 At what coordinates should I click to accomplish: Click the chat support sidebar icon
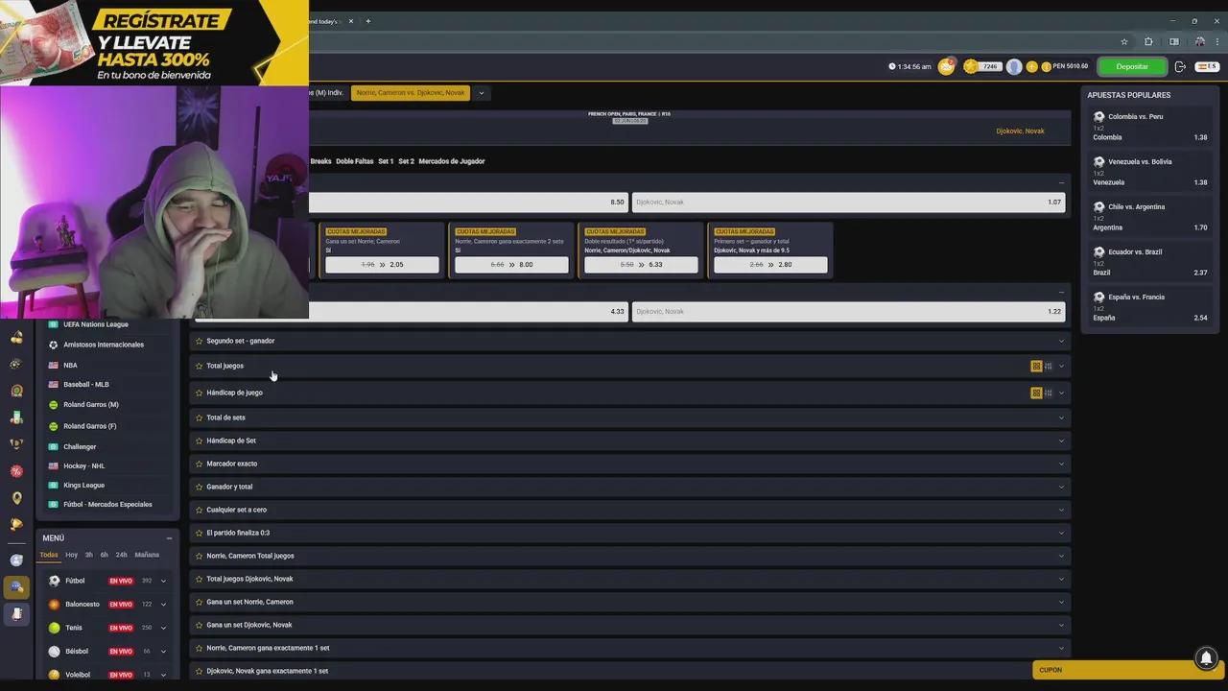coord(16,586)
